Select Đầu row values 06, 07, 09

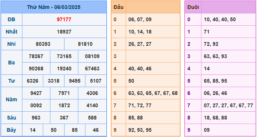pos(140,19)
